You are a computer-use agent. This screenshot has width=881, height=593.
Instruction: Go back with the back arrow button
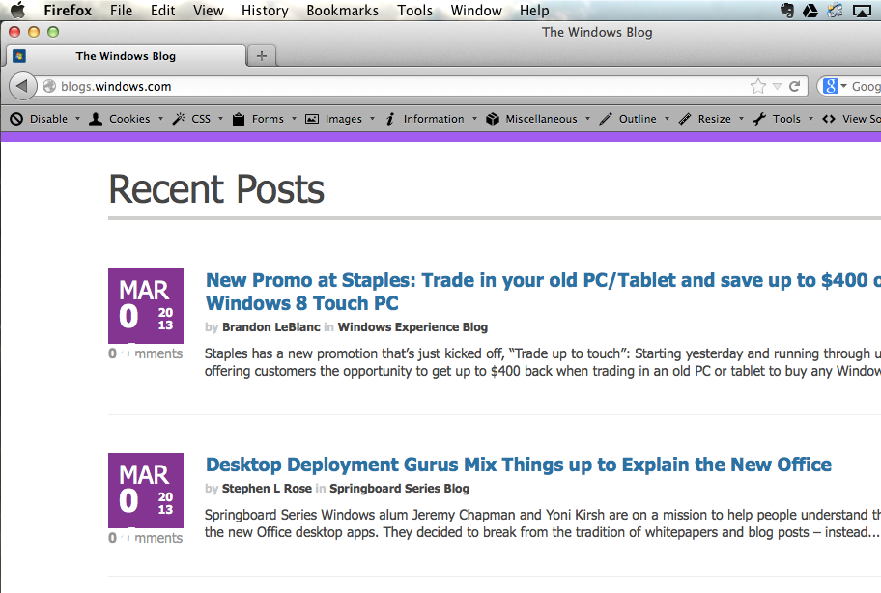[22, 86]
